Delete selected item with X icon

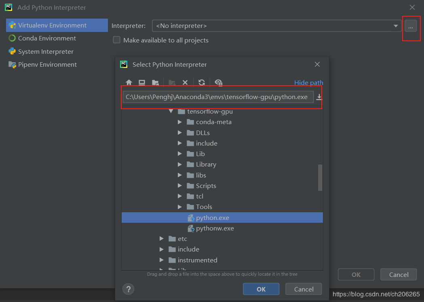(x=185, y=82)
